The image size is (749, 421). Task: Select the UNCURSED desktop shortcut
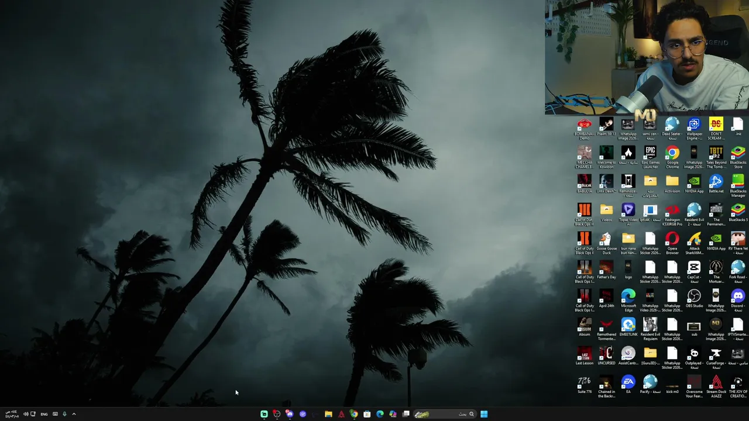point(606,356)
